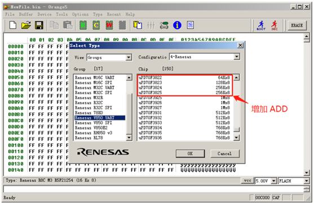Select Renesas V850 SPI group
The height and width of the screenshot is (204, 314).
tap(100, 123)
